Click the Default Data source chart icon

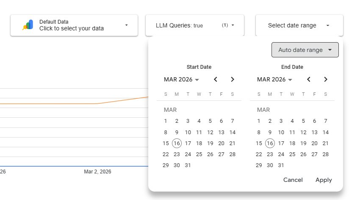(x=28, y=25)
